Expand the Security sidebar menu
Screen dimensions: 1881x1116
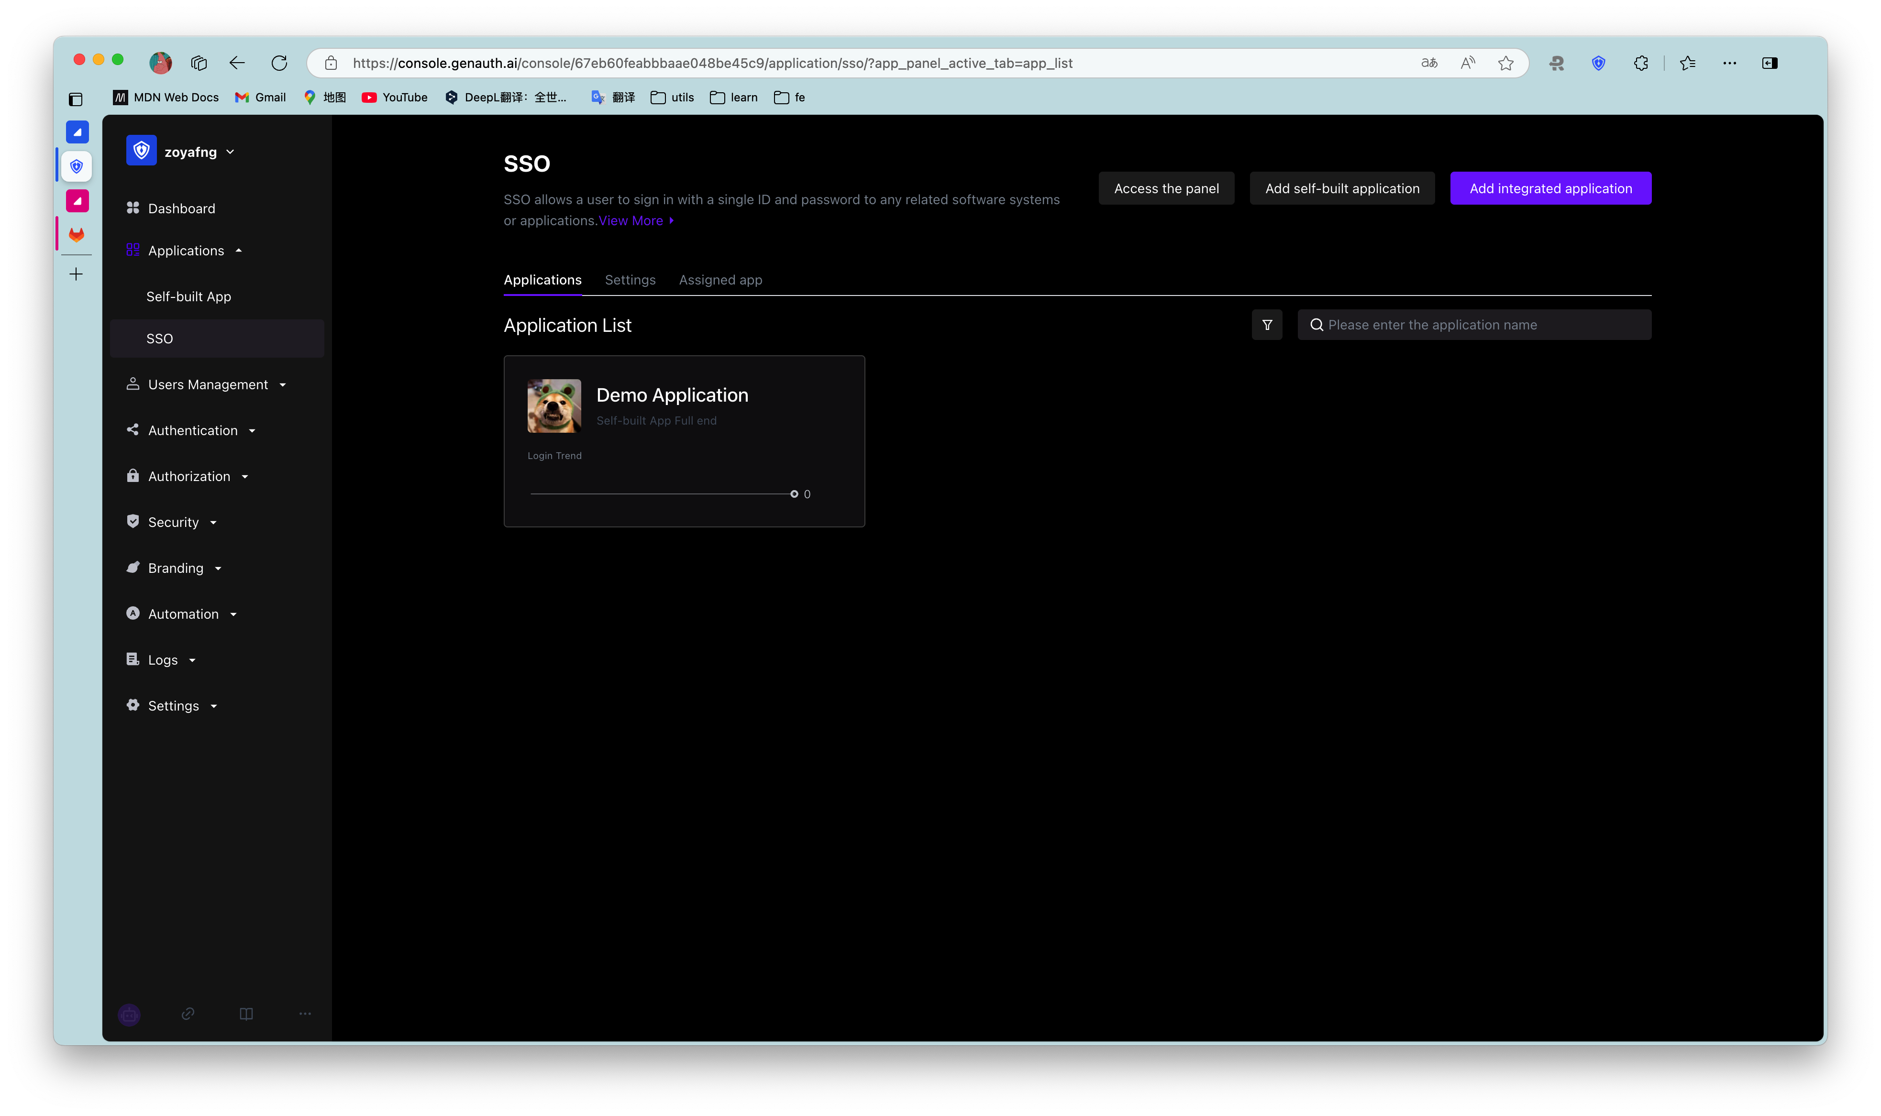click(173, 522)
